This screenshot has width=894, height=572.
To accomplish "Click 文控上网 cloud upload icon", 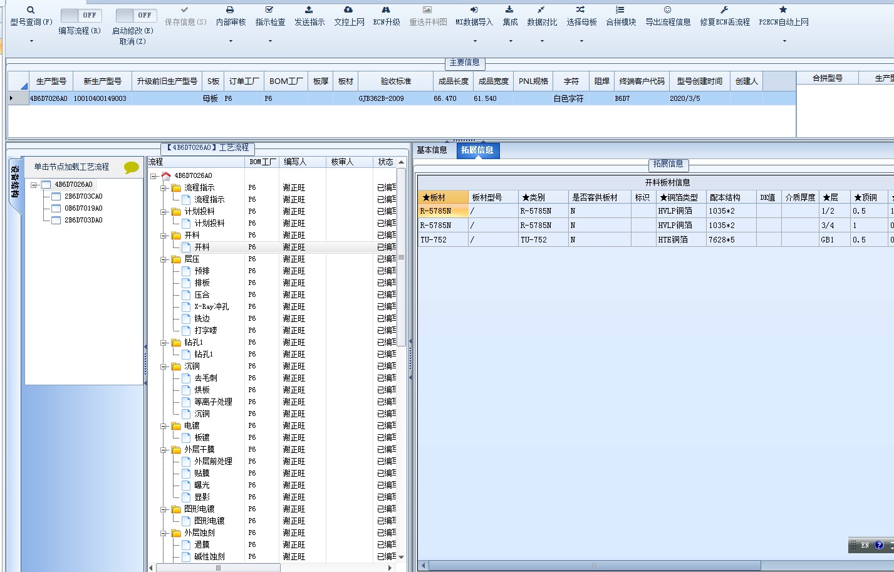I will [348, 10].
